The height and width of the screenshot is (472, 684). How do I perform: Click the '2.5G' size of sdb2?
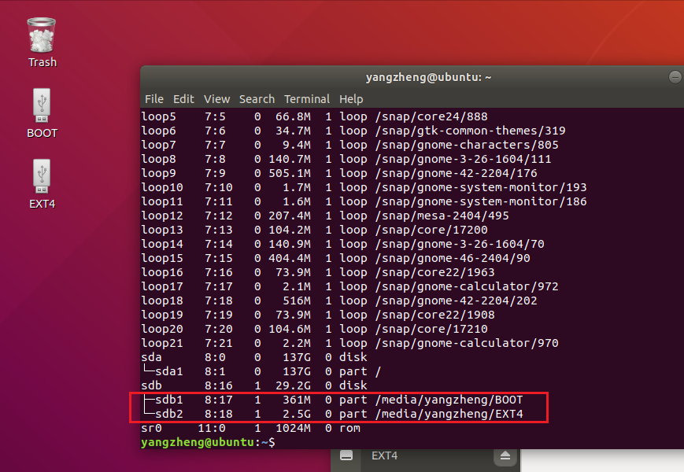pos(297,414)
